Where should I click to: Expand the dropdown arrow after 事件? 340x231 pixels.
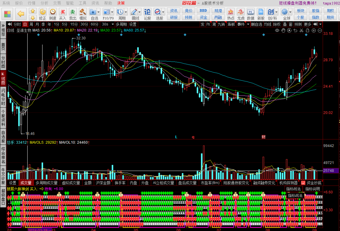point(248,24)
